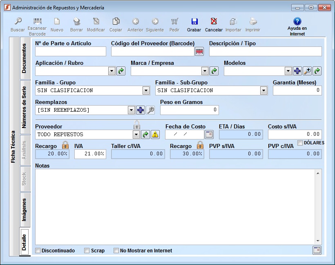Screen dimensions: 335x265
Task: Open the Reemplazos dropdown
Action: tap(132, 110)
